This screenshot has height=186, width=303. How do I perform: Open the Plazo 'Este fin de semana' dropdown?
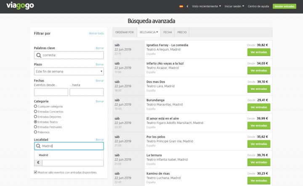coord(69,71)
